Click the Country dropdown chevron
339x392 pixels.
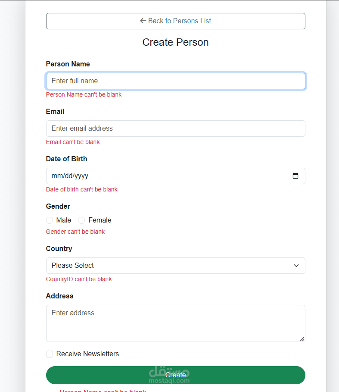coord(296,266)
